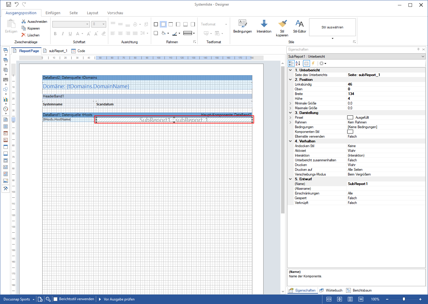Click the undo arrow in the title bar
The width and height of the screenshot is (428, 304).
pyautogui.click(x=17, y=4)
